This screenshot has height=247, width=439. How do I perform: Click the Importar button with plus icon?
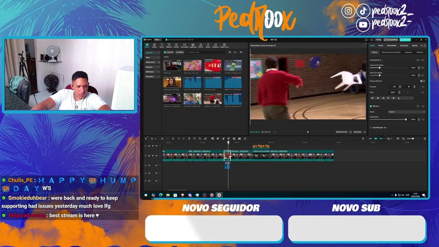coord(168,52)
